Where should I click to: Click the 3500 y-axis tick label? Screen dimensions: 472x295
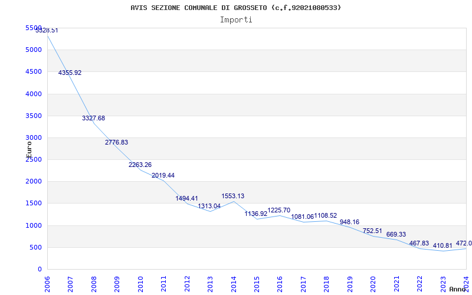pos(34,116)
